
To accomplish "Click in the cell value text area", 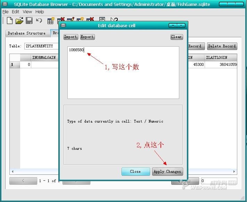I will pos(123,72).
